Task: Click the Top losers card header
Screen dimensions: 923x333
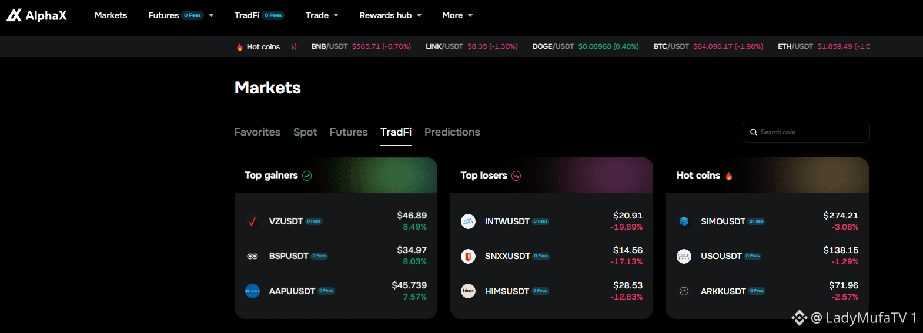Action: click(551, 176)
